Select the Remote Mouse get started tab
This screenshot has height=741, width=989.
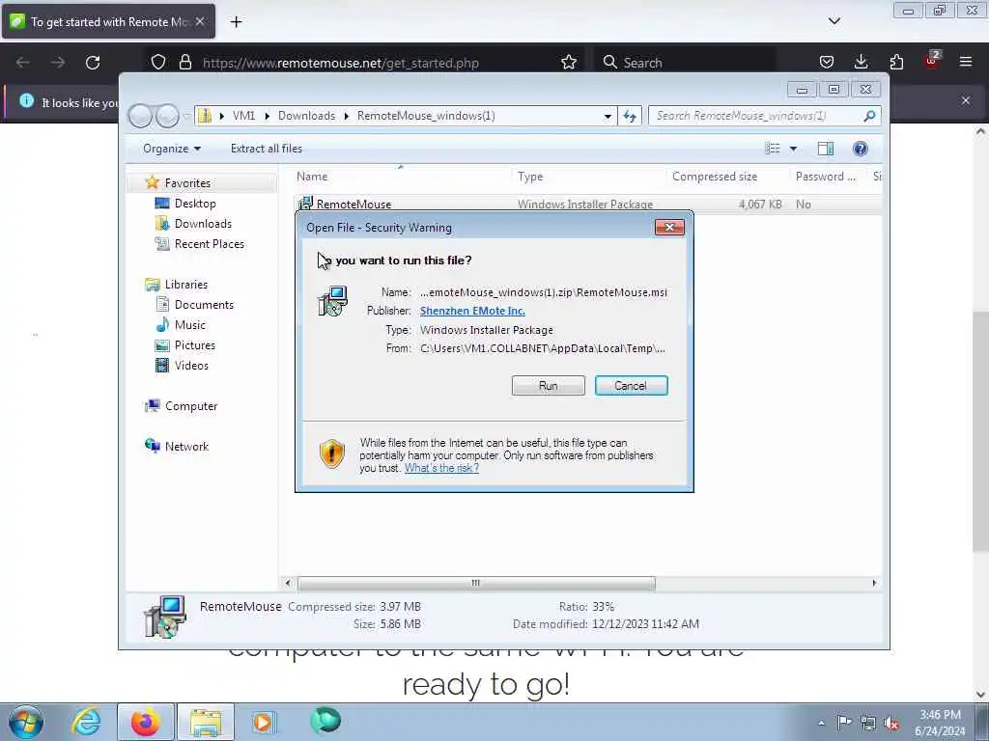click(x=108, y=22)
